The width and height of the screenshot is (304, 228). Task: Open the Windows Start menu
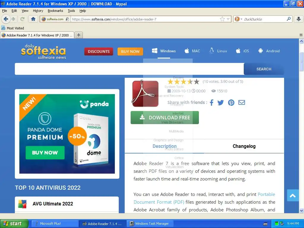click(x=14, y=224)
